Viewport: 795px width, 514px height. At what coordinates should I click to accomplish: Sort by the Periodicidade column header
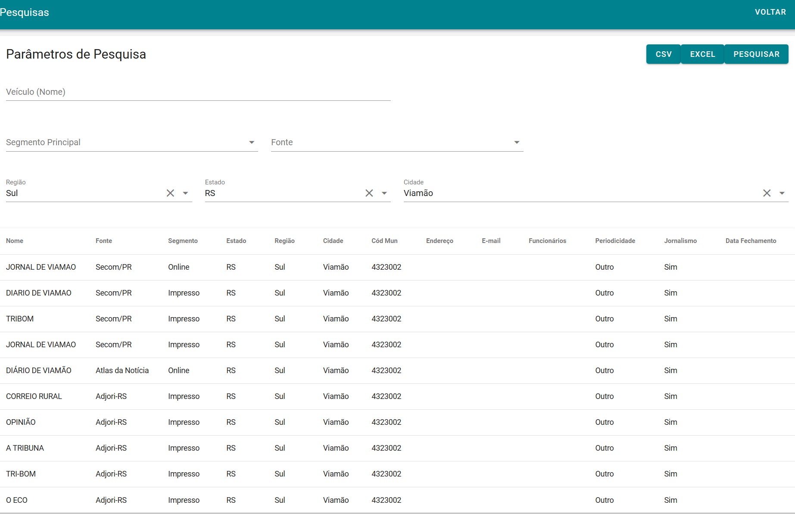coord(615,241)
